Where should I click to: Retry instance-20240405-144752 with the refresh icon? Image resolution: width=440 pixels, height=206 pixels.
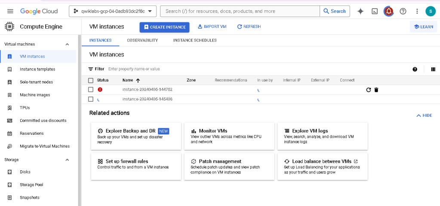pos(369,90)
